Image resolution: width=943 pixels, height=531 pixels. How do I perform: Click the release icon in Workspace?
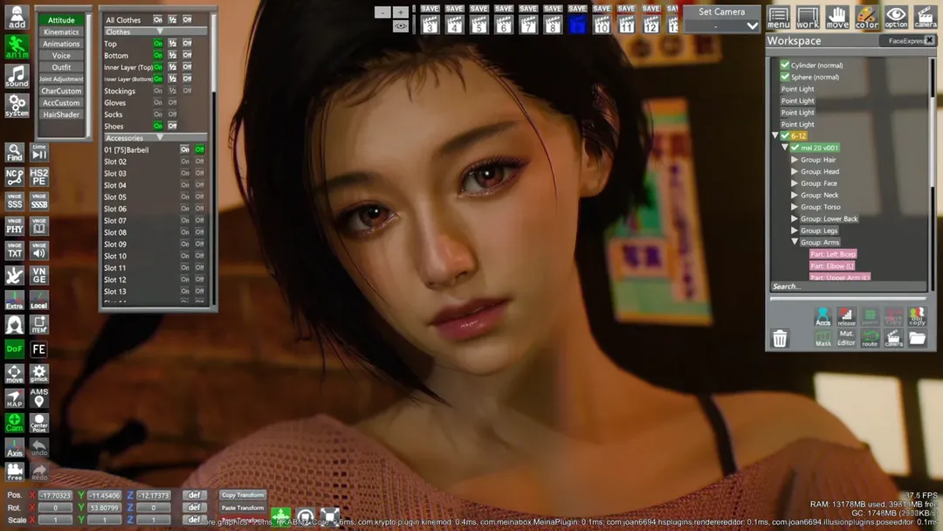(x=846, y=316)
